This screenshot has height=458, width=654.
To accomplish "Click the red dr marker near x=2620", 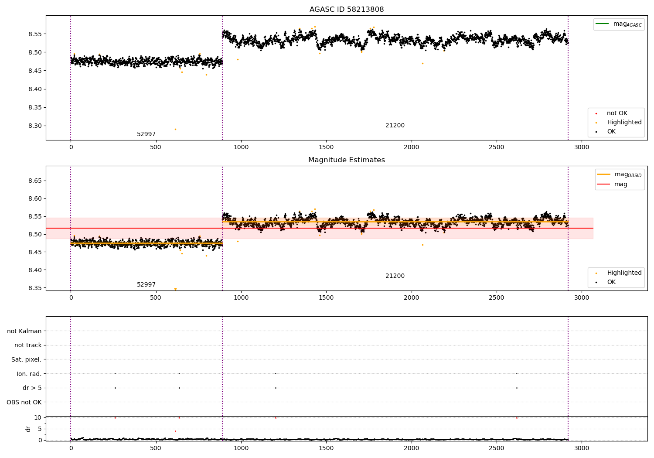I will (x=517, y=417).
